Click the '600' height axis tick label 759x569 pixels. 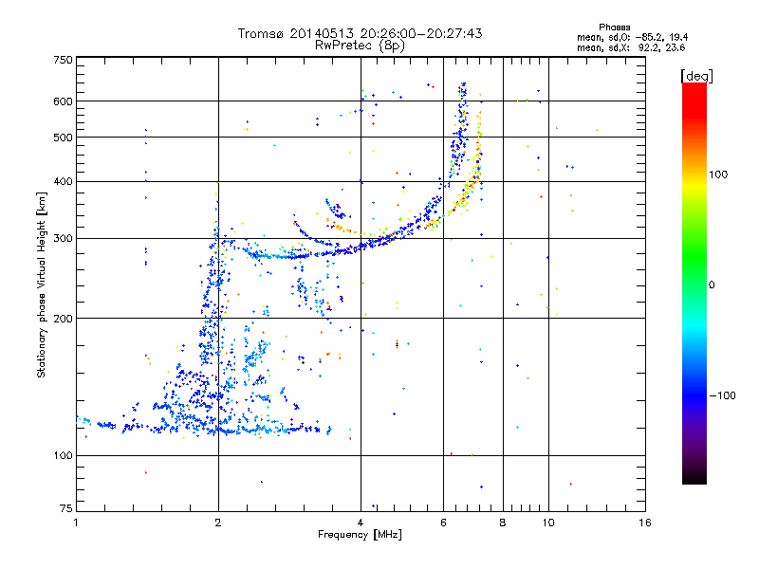coord(64,101)
